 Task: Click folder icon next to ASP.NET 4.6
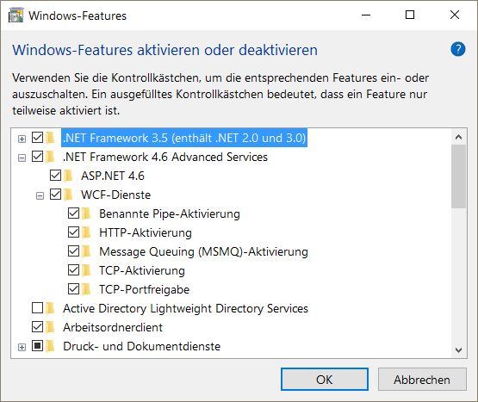69,176
